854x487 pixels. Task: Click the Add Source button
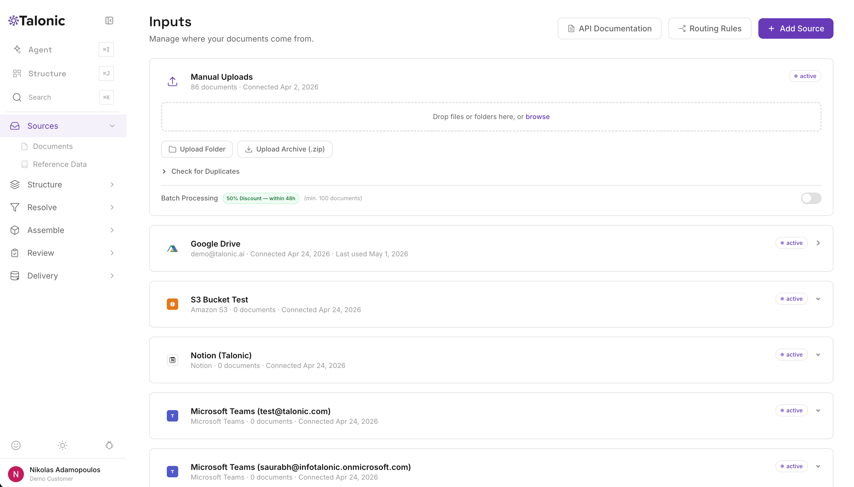click(796, 29)
